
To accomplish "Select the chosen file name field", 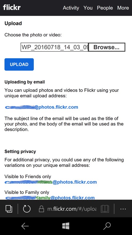I will [55, 47].
